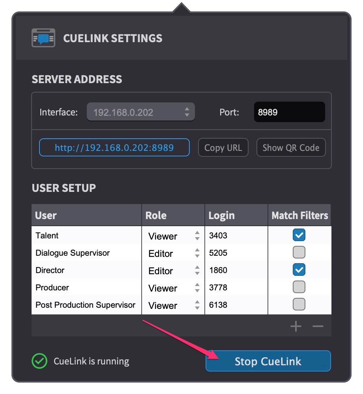Select the Director user cell
This screenshot has height=394, width=363.
click(x=86, y=270)
